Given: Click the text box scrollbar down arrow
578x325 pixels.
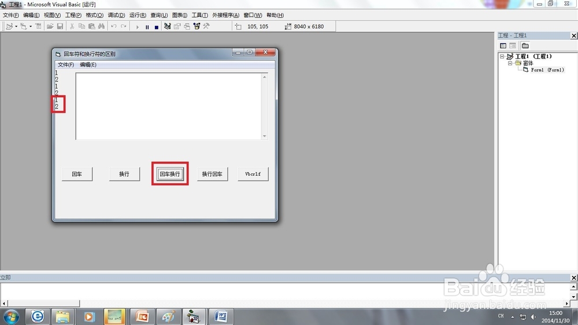Looking at the screenshot, I should pyautogui.click(x=264, y=136).
